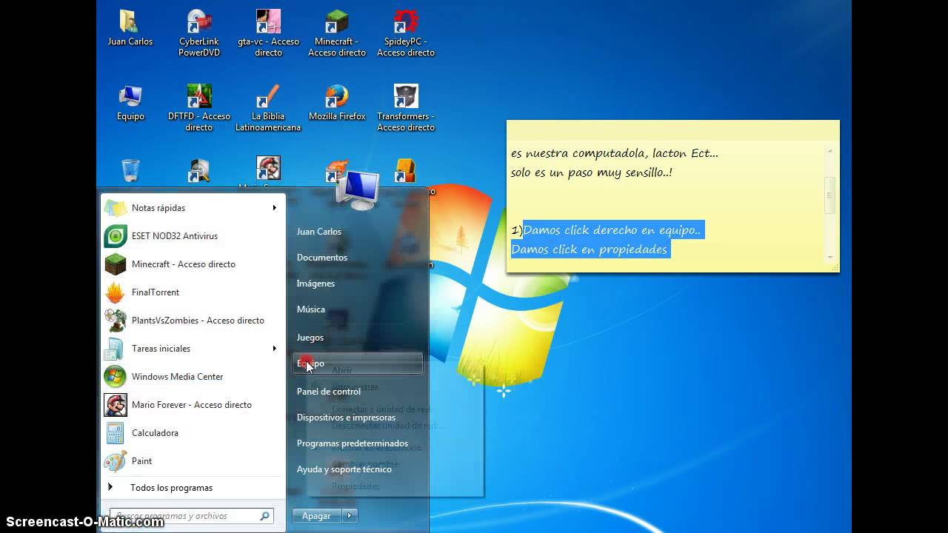This screenshot has height=533, width=948.
Task: Open the Juan Carlos folder desktop icon
Action: point(130,28)
